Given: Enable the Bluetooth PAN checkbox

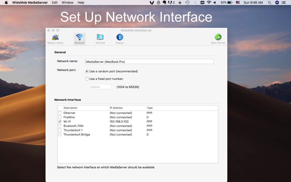Looking at the screenshot, I should [60, 126].
